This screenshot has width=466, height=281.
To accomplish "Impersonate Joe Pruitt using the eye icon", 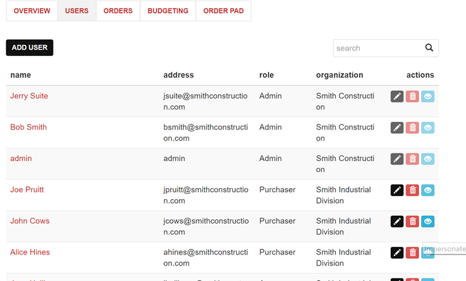I will 428,190.
